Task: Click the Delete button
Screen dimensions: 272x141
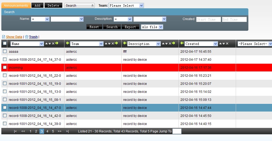Action: [53, 5]
